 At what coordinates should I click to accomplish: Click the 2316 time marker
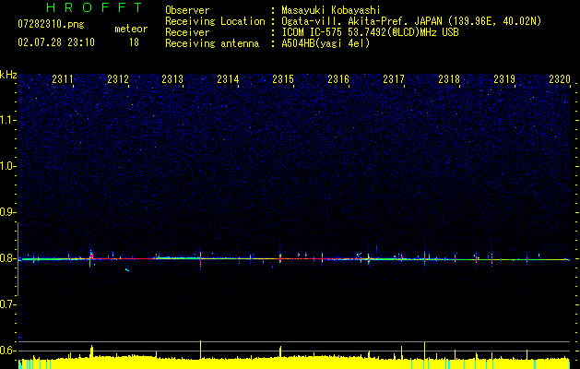(338, 79)
